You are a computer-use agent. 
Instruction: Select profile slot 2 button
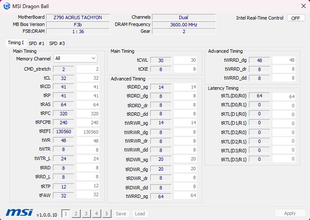pos(76,214)
